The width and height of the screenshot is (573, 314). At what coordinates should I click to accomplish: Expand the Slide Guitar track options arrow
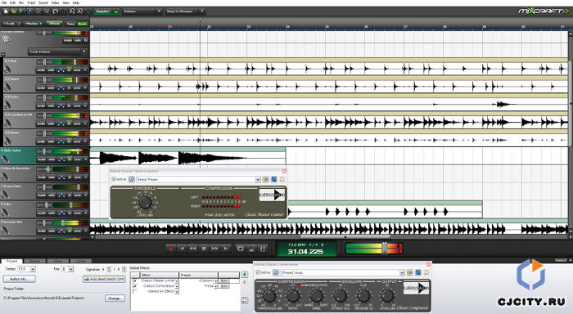coord(85,159)
